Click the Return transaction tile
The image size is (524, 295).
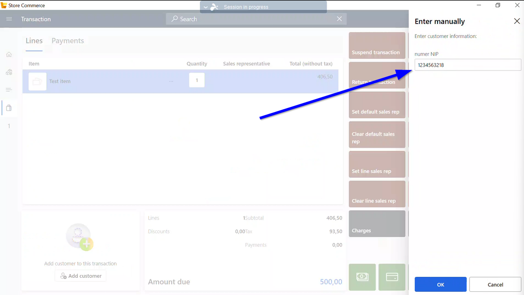[377, 75]
